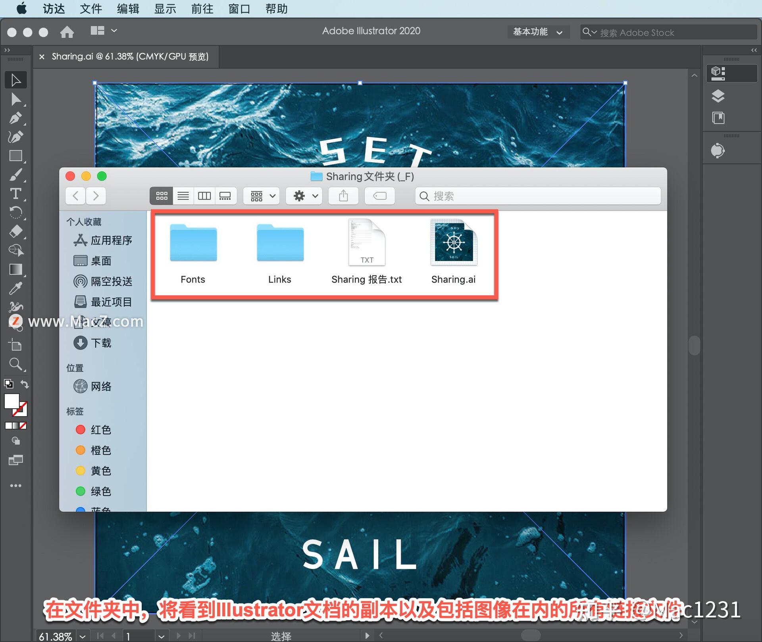Select the Paintbrush tool
This screenshot has width=762, height=642.
tap(16, 175)
